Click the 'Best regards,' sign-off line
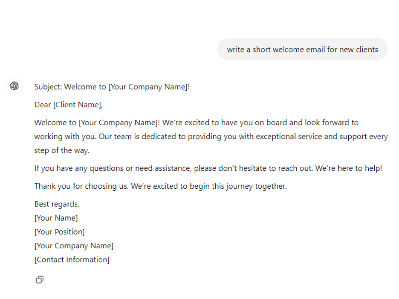This screenshot has height=299, width=399. [x=57, y=204]
